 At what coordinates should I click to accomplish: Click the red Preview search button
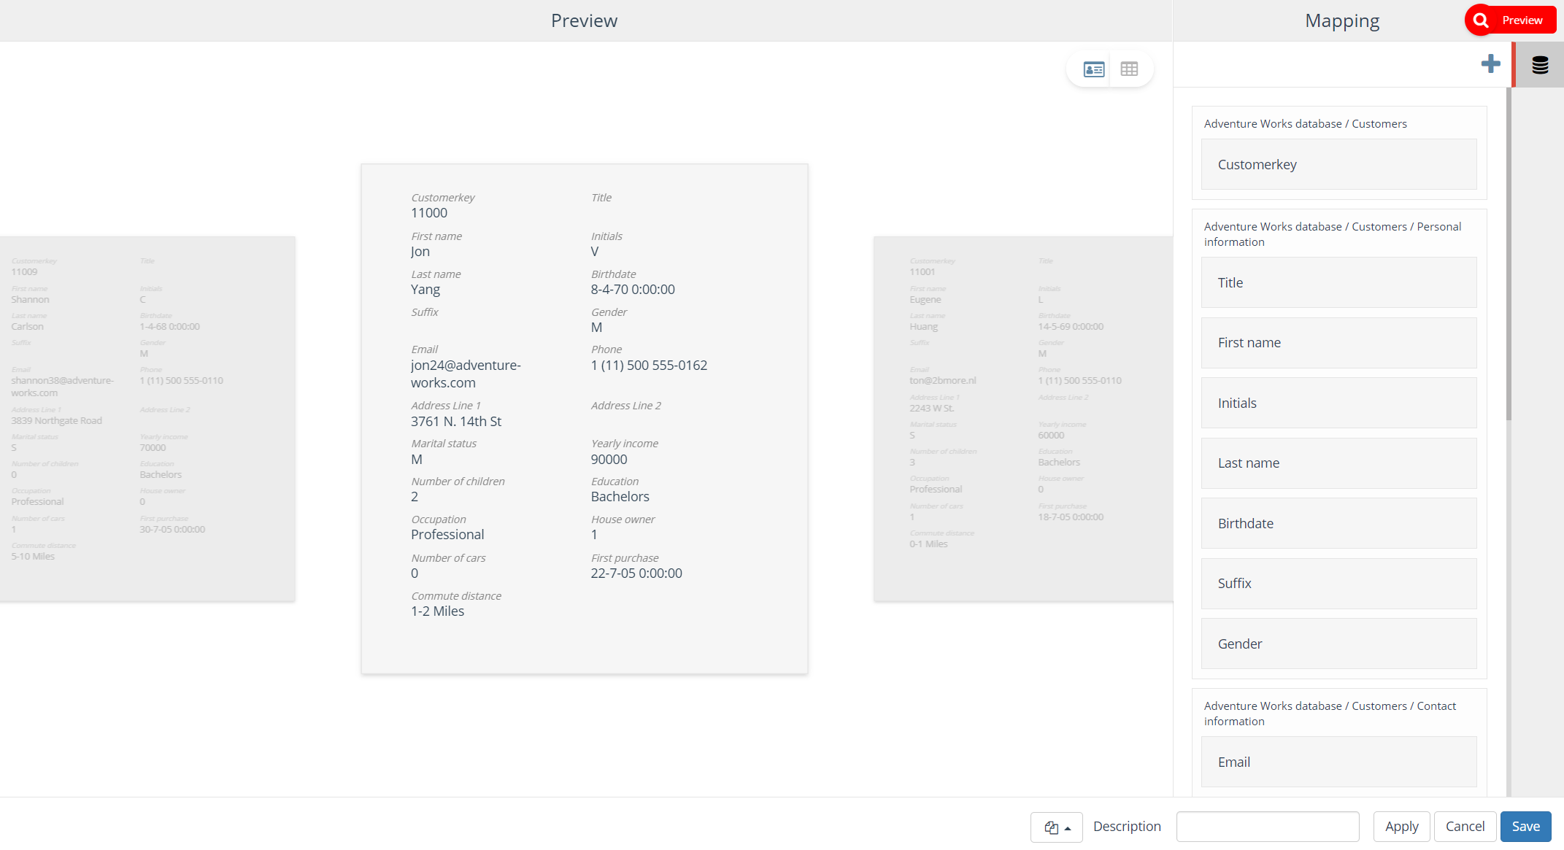tap(1510, 20)
